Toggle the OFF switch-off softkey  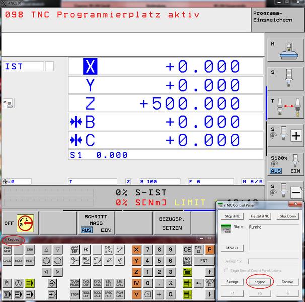click(20, 223)
